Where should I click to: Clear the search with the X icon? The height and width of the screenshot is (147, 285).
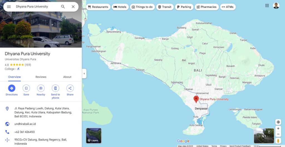(x=73, y=7)
